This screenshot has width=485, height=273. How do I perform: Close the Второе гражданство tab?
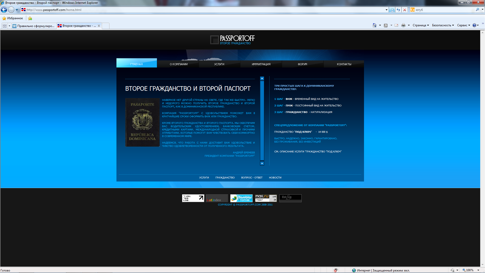pyautogui.click(x=99, y=26)
